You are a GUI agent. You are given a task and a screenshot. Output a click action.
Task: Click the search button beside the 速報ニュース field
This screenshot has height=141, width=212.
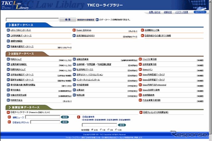[x=65, y=117]
